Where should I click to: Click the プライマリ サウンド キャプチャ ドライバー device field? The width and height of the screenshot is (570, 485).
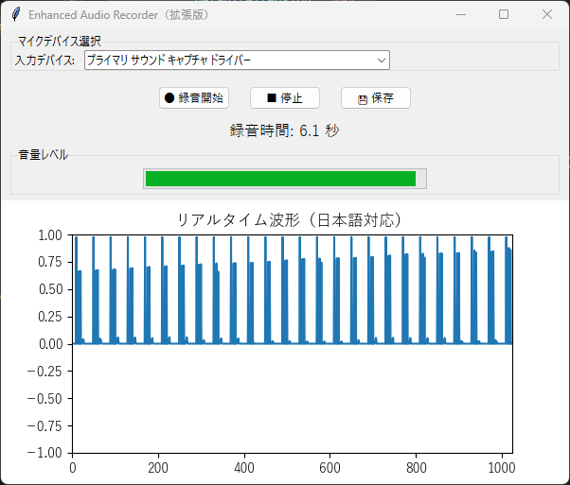[x=227, y=61]
